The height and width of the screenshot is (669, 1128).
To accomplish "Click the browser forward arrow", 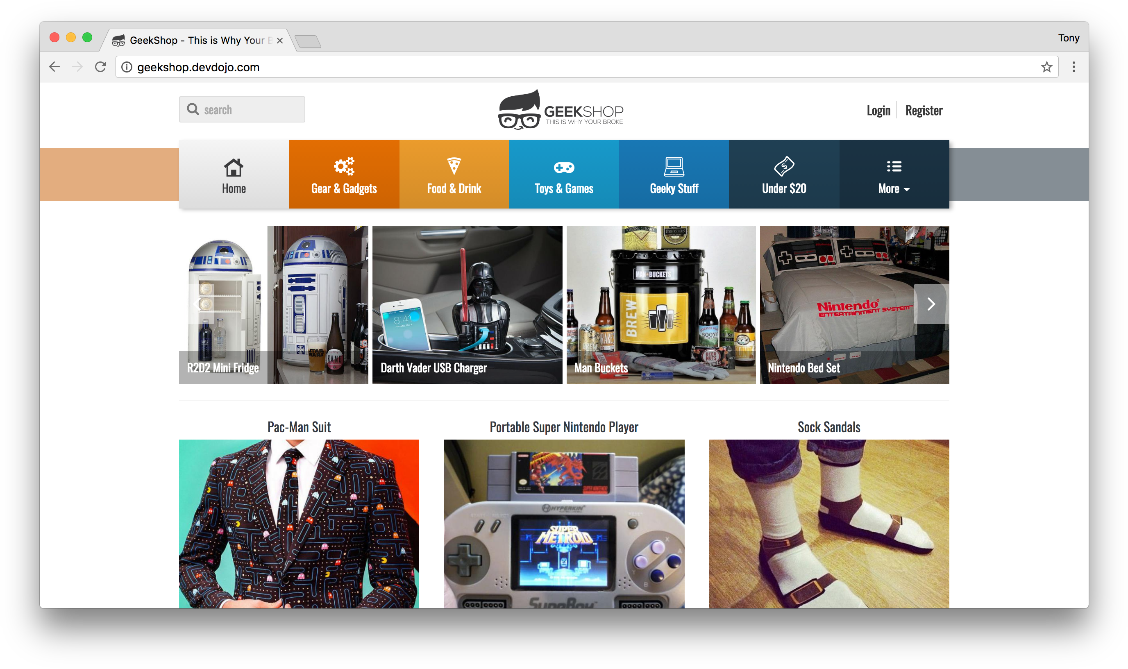I will (x=77, y=67).
